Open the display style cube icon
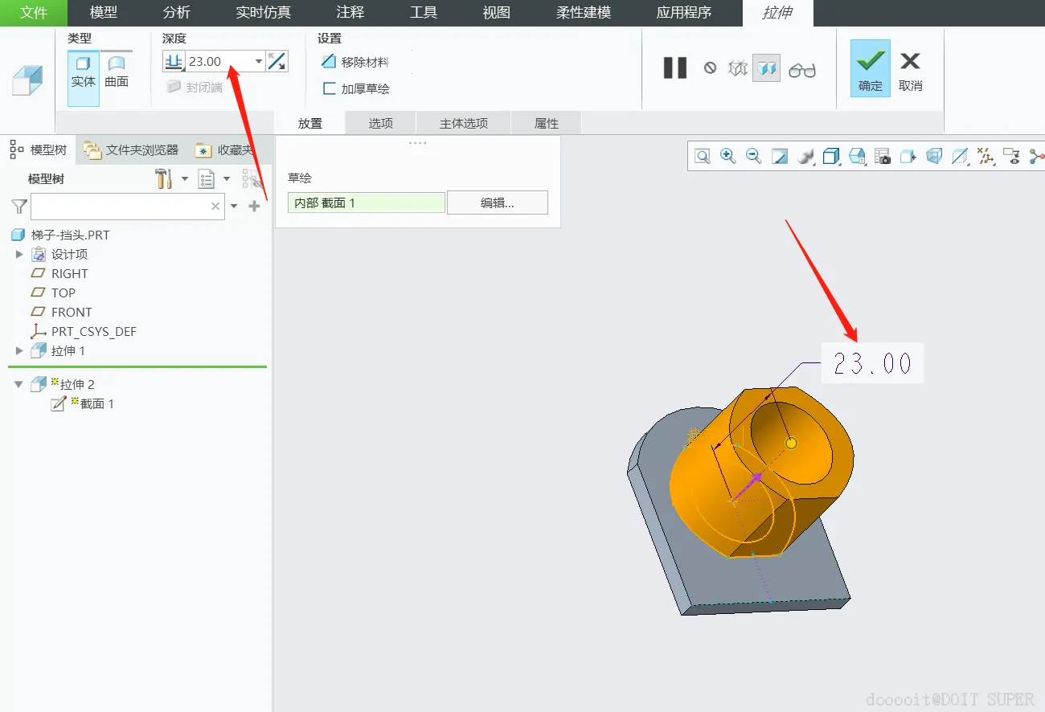Image resolution: width=1045 pixels, height=712 pixels. click(x=831, y=157)
